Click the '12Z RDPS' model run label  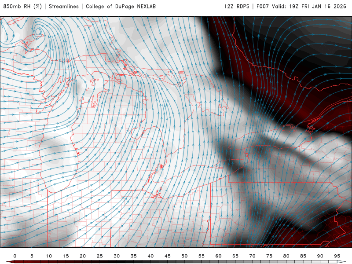(237, 6)
